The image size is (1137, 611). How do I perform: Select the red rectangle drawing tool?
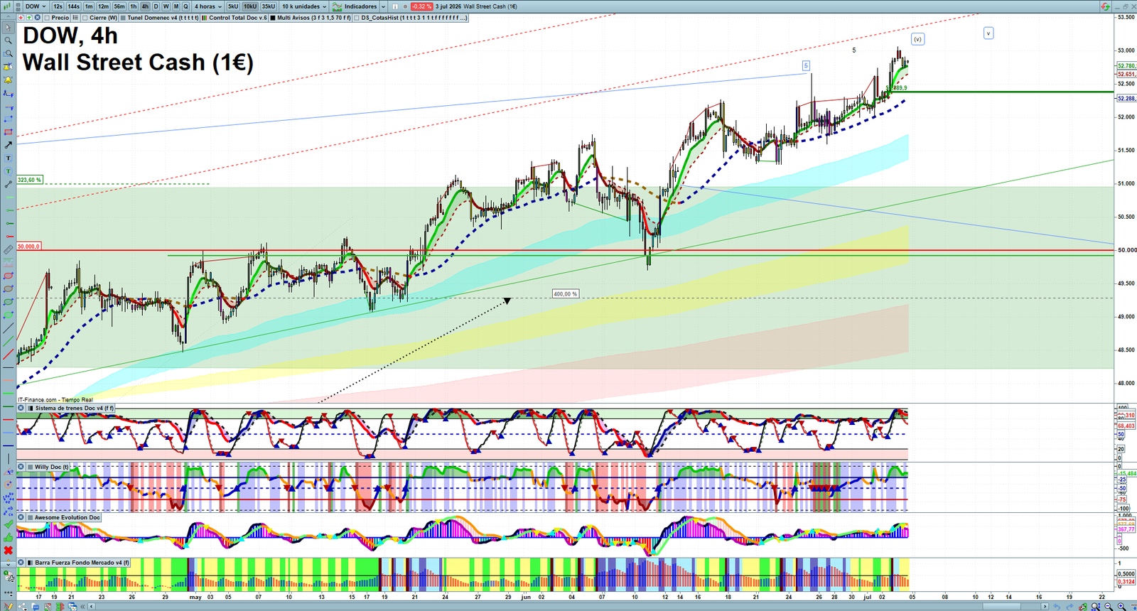click(9, 132)
